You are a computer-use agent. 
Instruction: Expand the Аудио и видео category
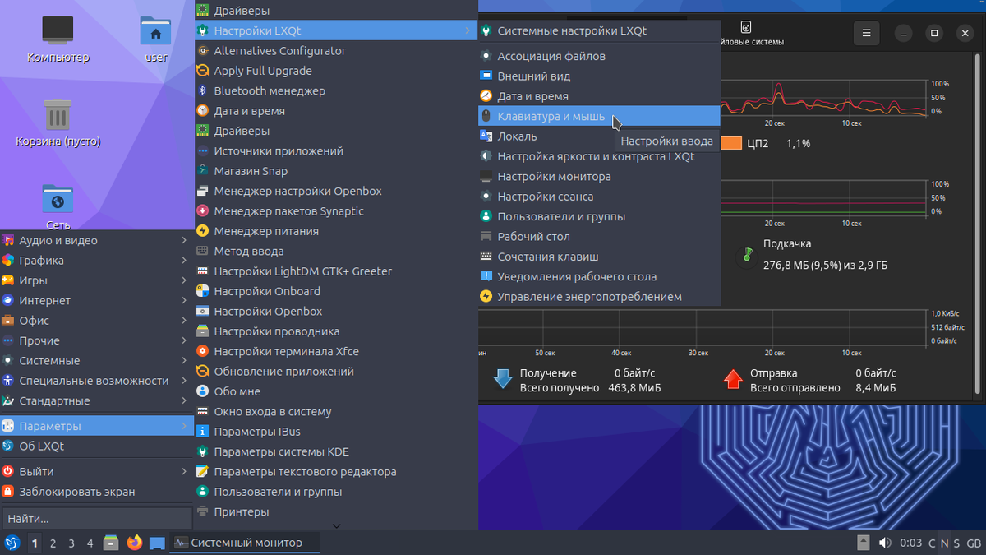coord(97,240)
